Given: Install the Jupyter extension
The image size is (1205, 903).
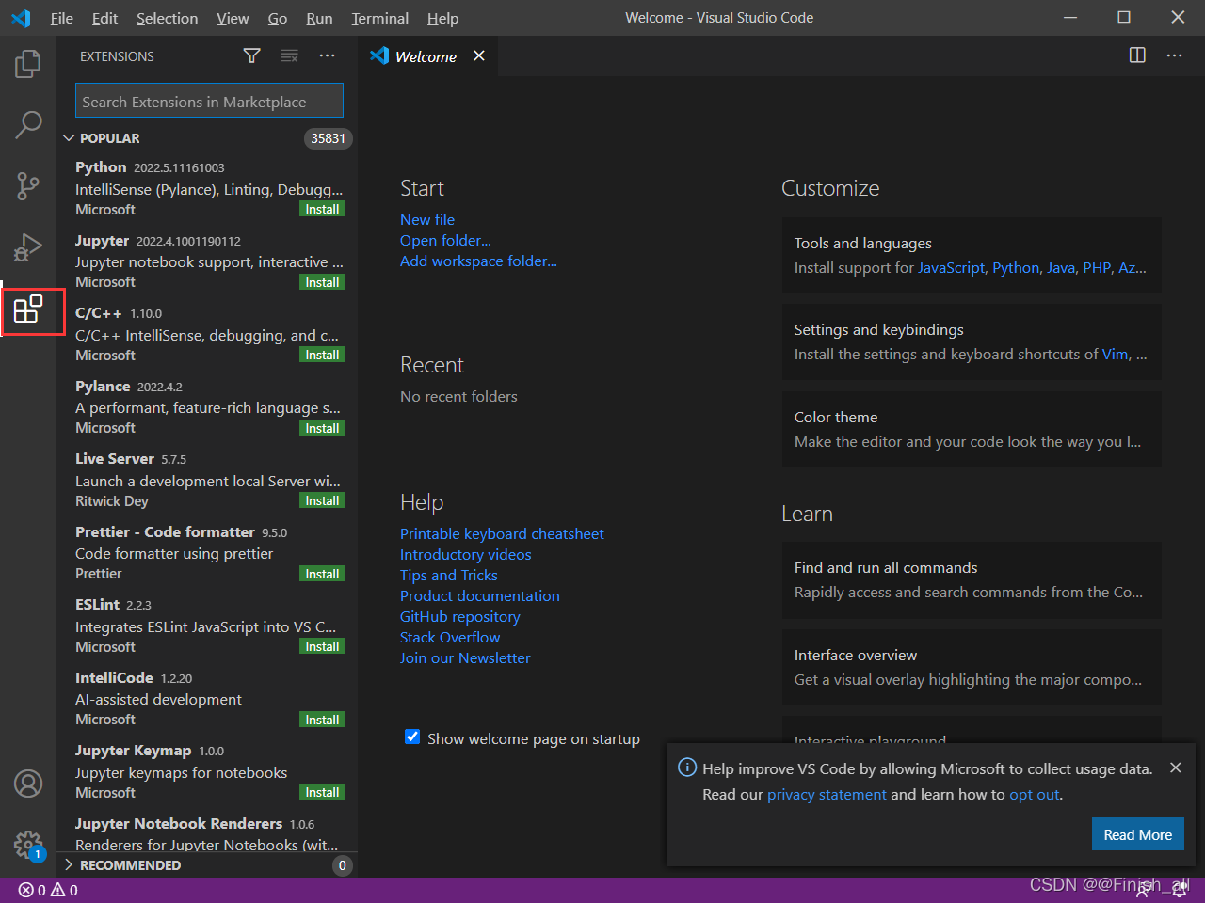Looking at the screenshot, I should [x=322, y=282].
